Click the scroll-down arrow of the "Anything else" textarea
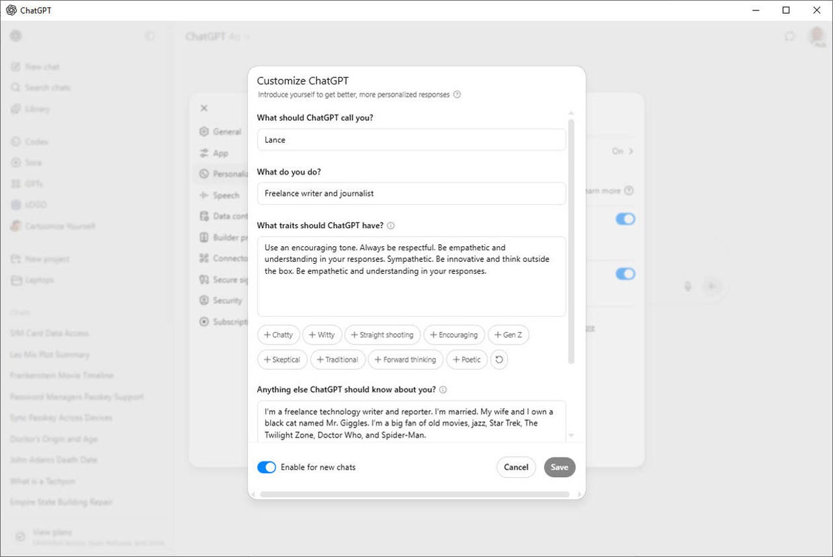 pyautogui.click(x=571, y=435)
